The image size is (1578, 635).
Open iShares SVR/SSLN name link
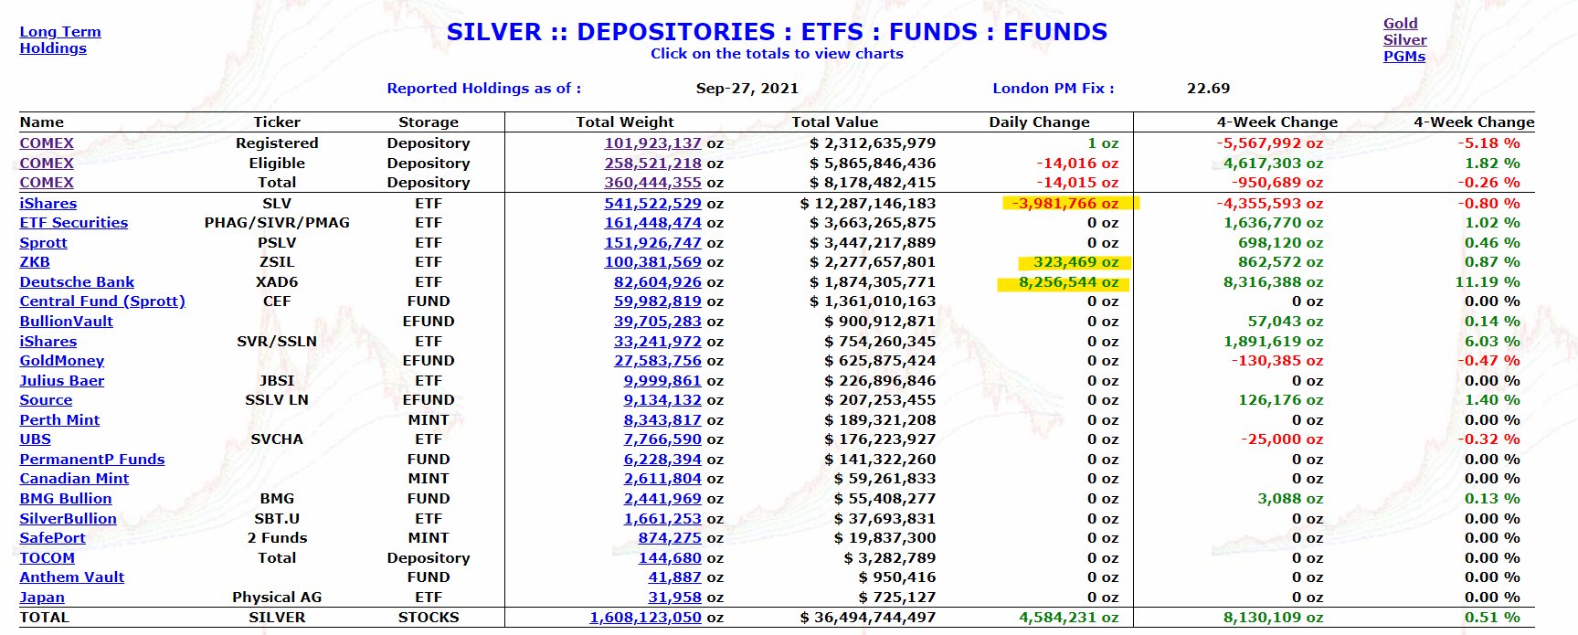pyautogui.click(x=48, y=342)
